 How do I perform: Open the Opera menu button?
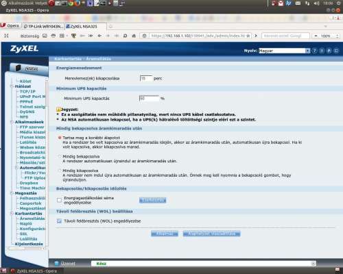10,26
